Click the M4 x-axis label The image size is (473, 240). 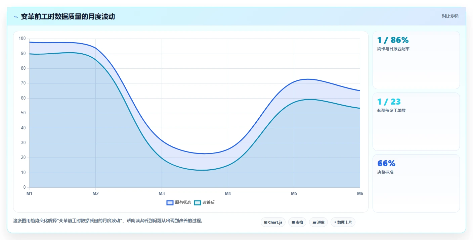(228, 194)
